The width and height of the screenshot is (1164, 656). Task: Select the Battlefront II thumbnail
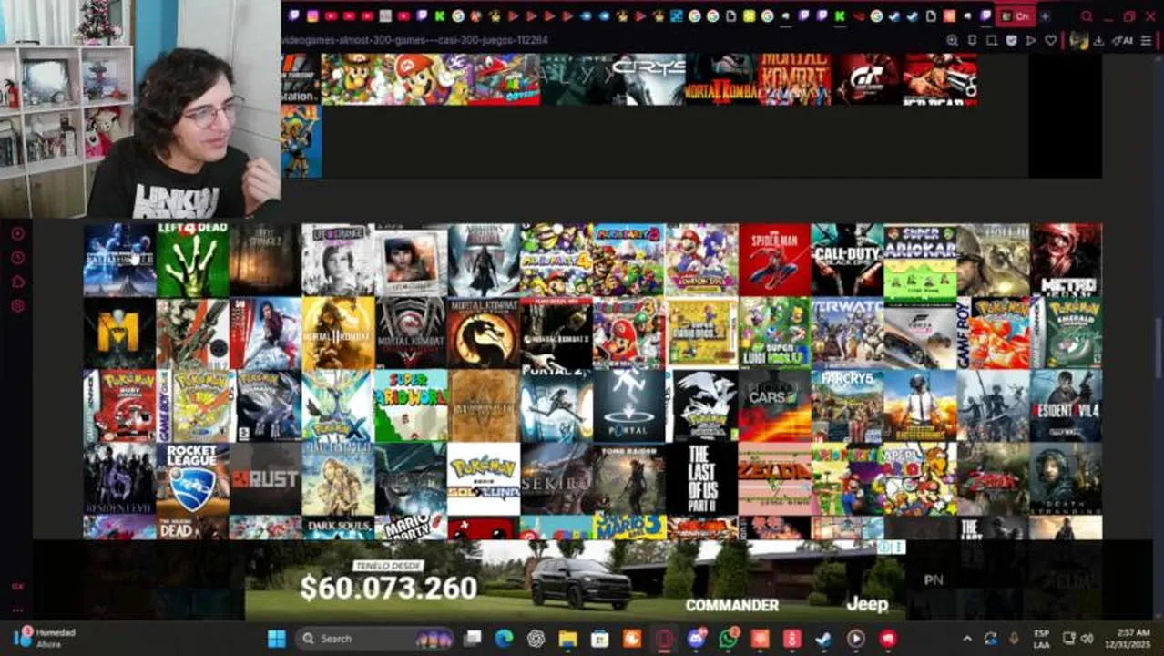click(119, 261)
